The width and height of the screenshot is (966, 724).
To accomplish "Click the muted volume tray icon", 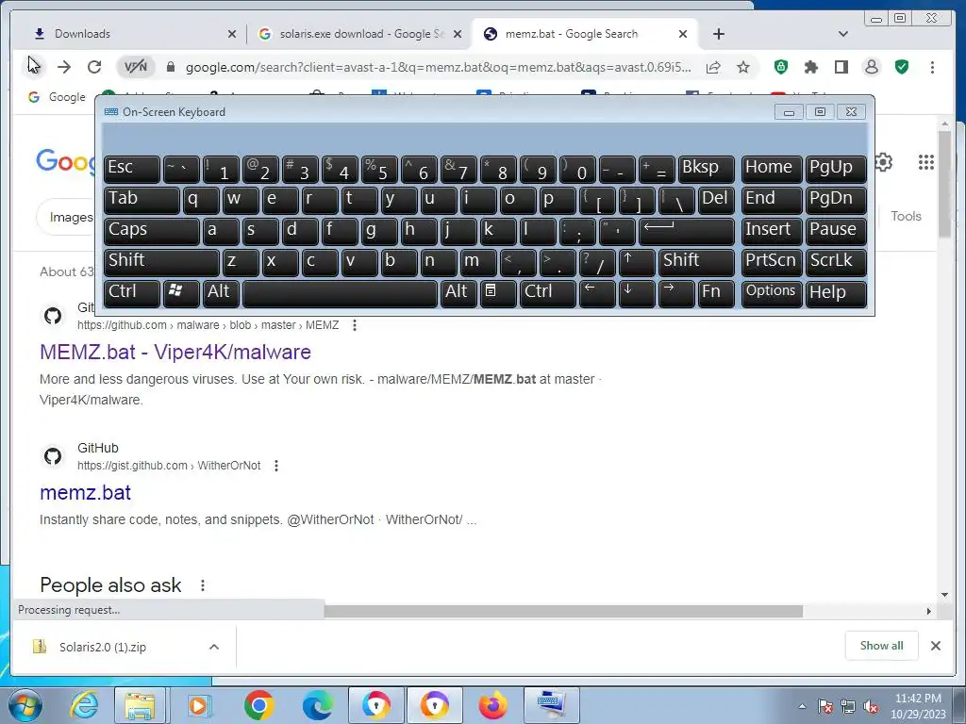I will pyautogui.click(x=871, y=706).
